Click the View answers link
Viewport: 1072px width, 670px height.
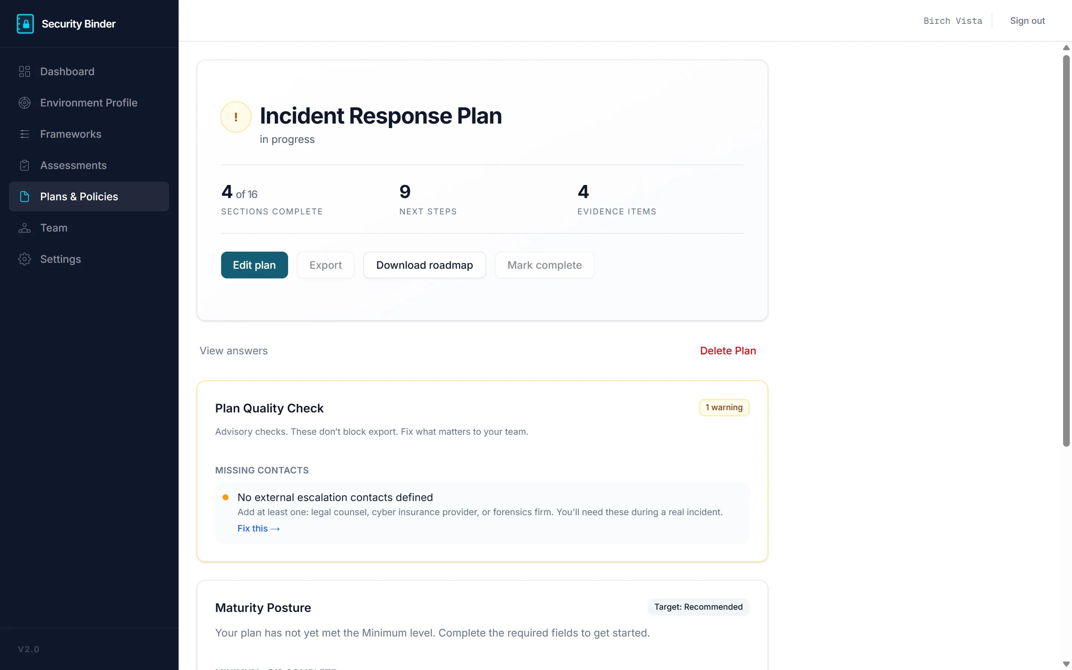233,351
